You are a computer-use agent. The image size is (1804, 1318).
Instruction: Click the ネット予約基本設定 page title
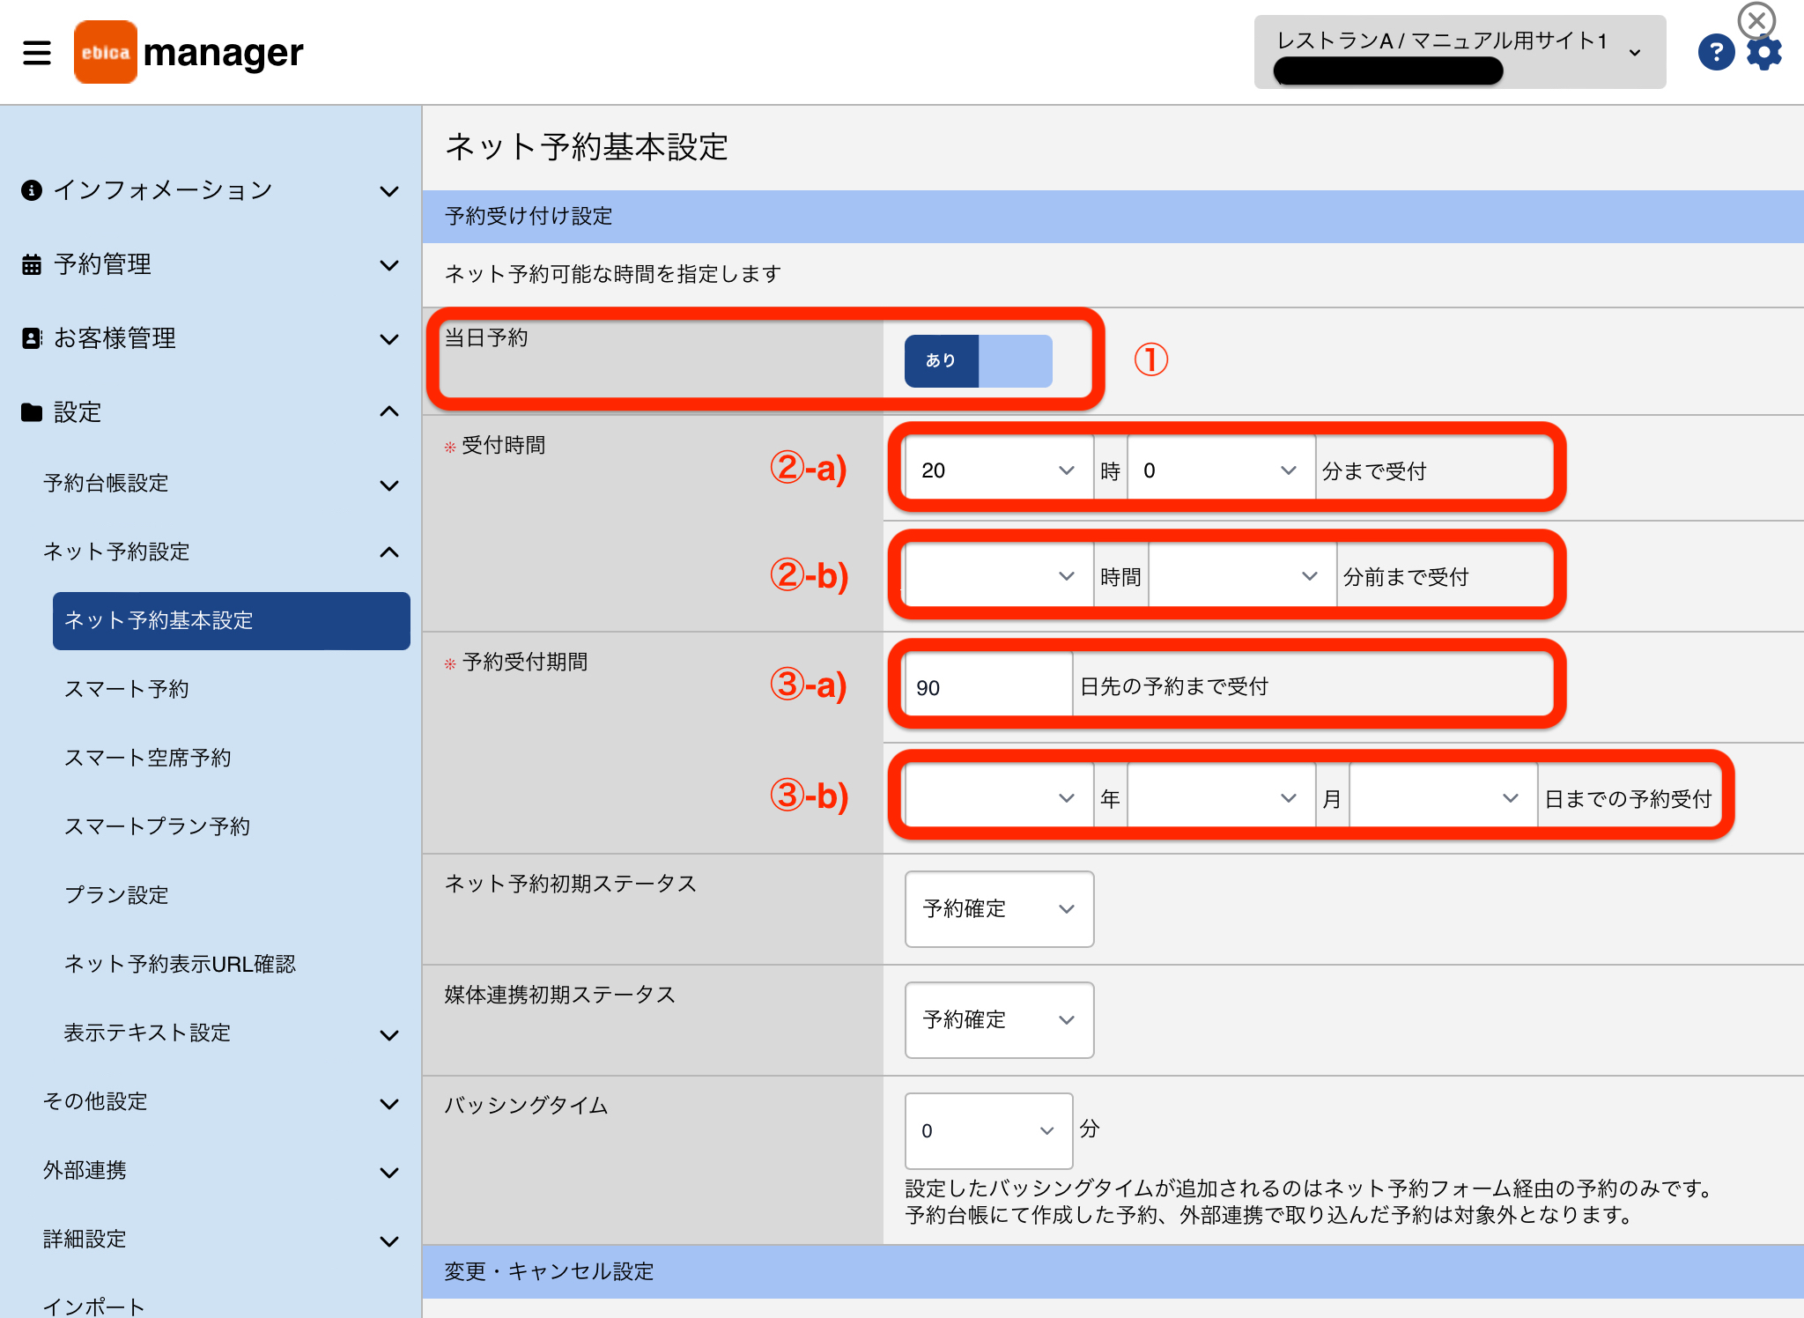(587, 147)
